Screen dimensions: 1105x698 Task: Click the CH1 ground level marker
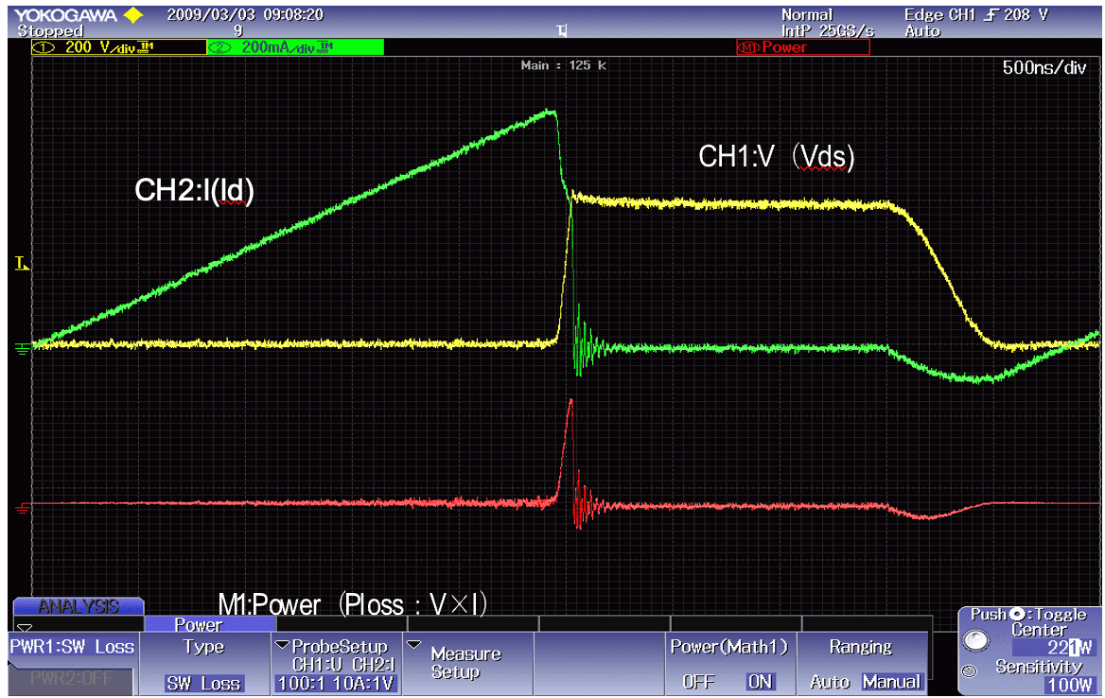pyautogui.click(x=23, y=345)
